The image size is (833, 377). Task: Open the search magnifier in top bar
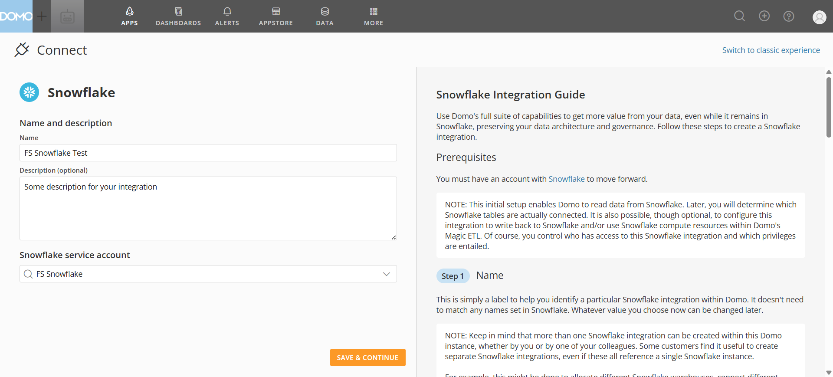[x=739, y=16]
